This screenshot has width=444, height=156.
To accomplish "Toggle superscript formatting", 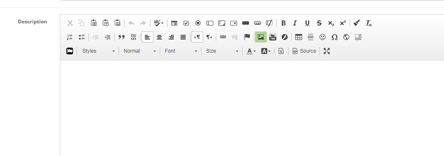I will [343, 23].
